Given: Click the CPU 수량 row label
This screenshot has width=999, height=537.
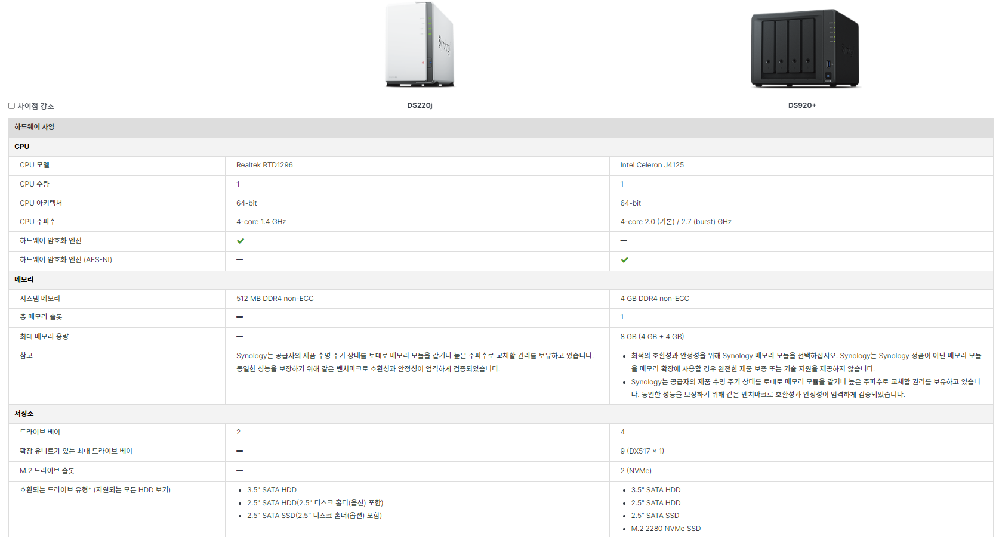Looking at the screenshot, I should pyautogui.click(x=35, y=184).
